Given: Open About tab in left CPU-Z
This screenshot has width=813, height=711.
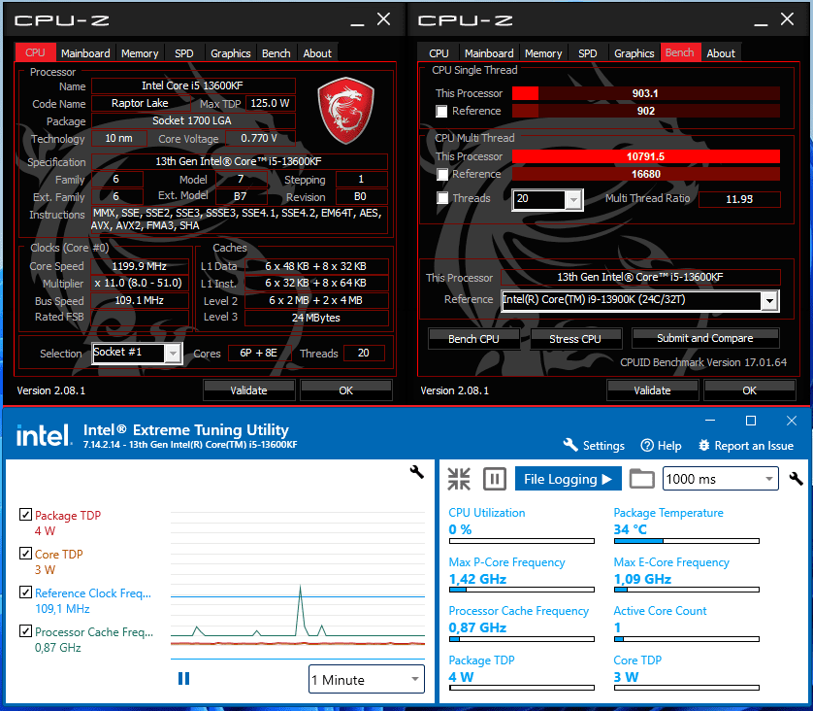Looking at the screenshot, I should tap(317, 53).
